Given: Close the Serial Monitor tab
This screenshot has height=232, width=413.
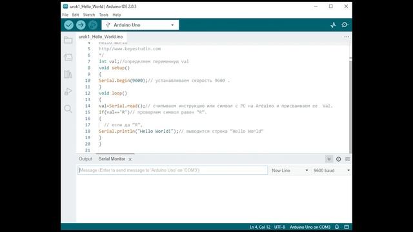Looking at the screenshot, I should pyautogui.click(x=130, y=159).
